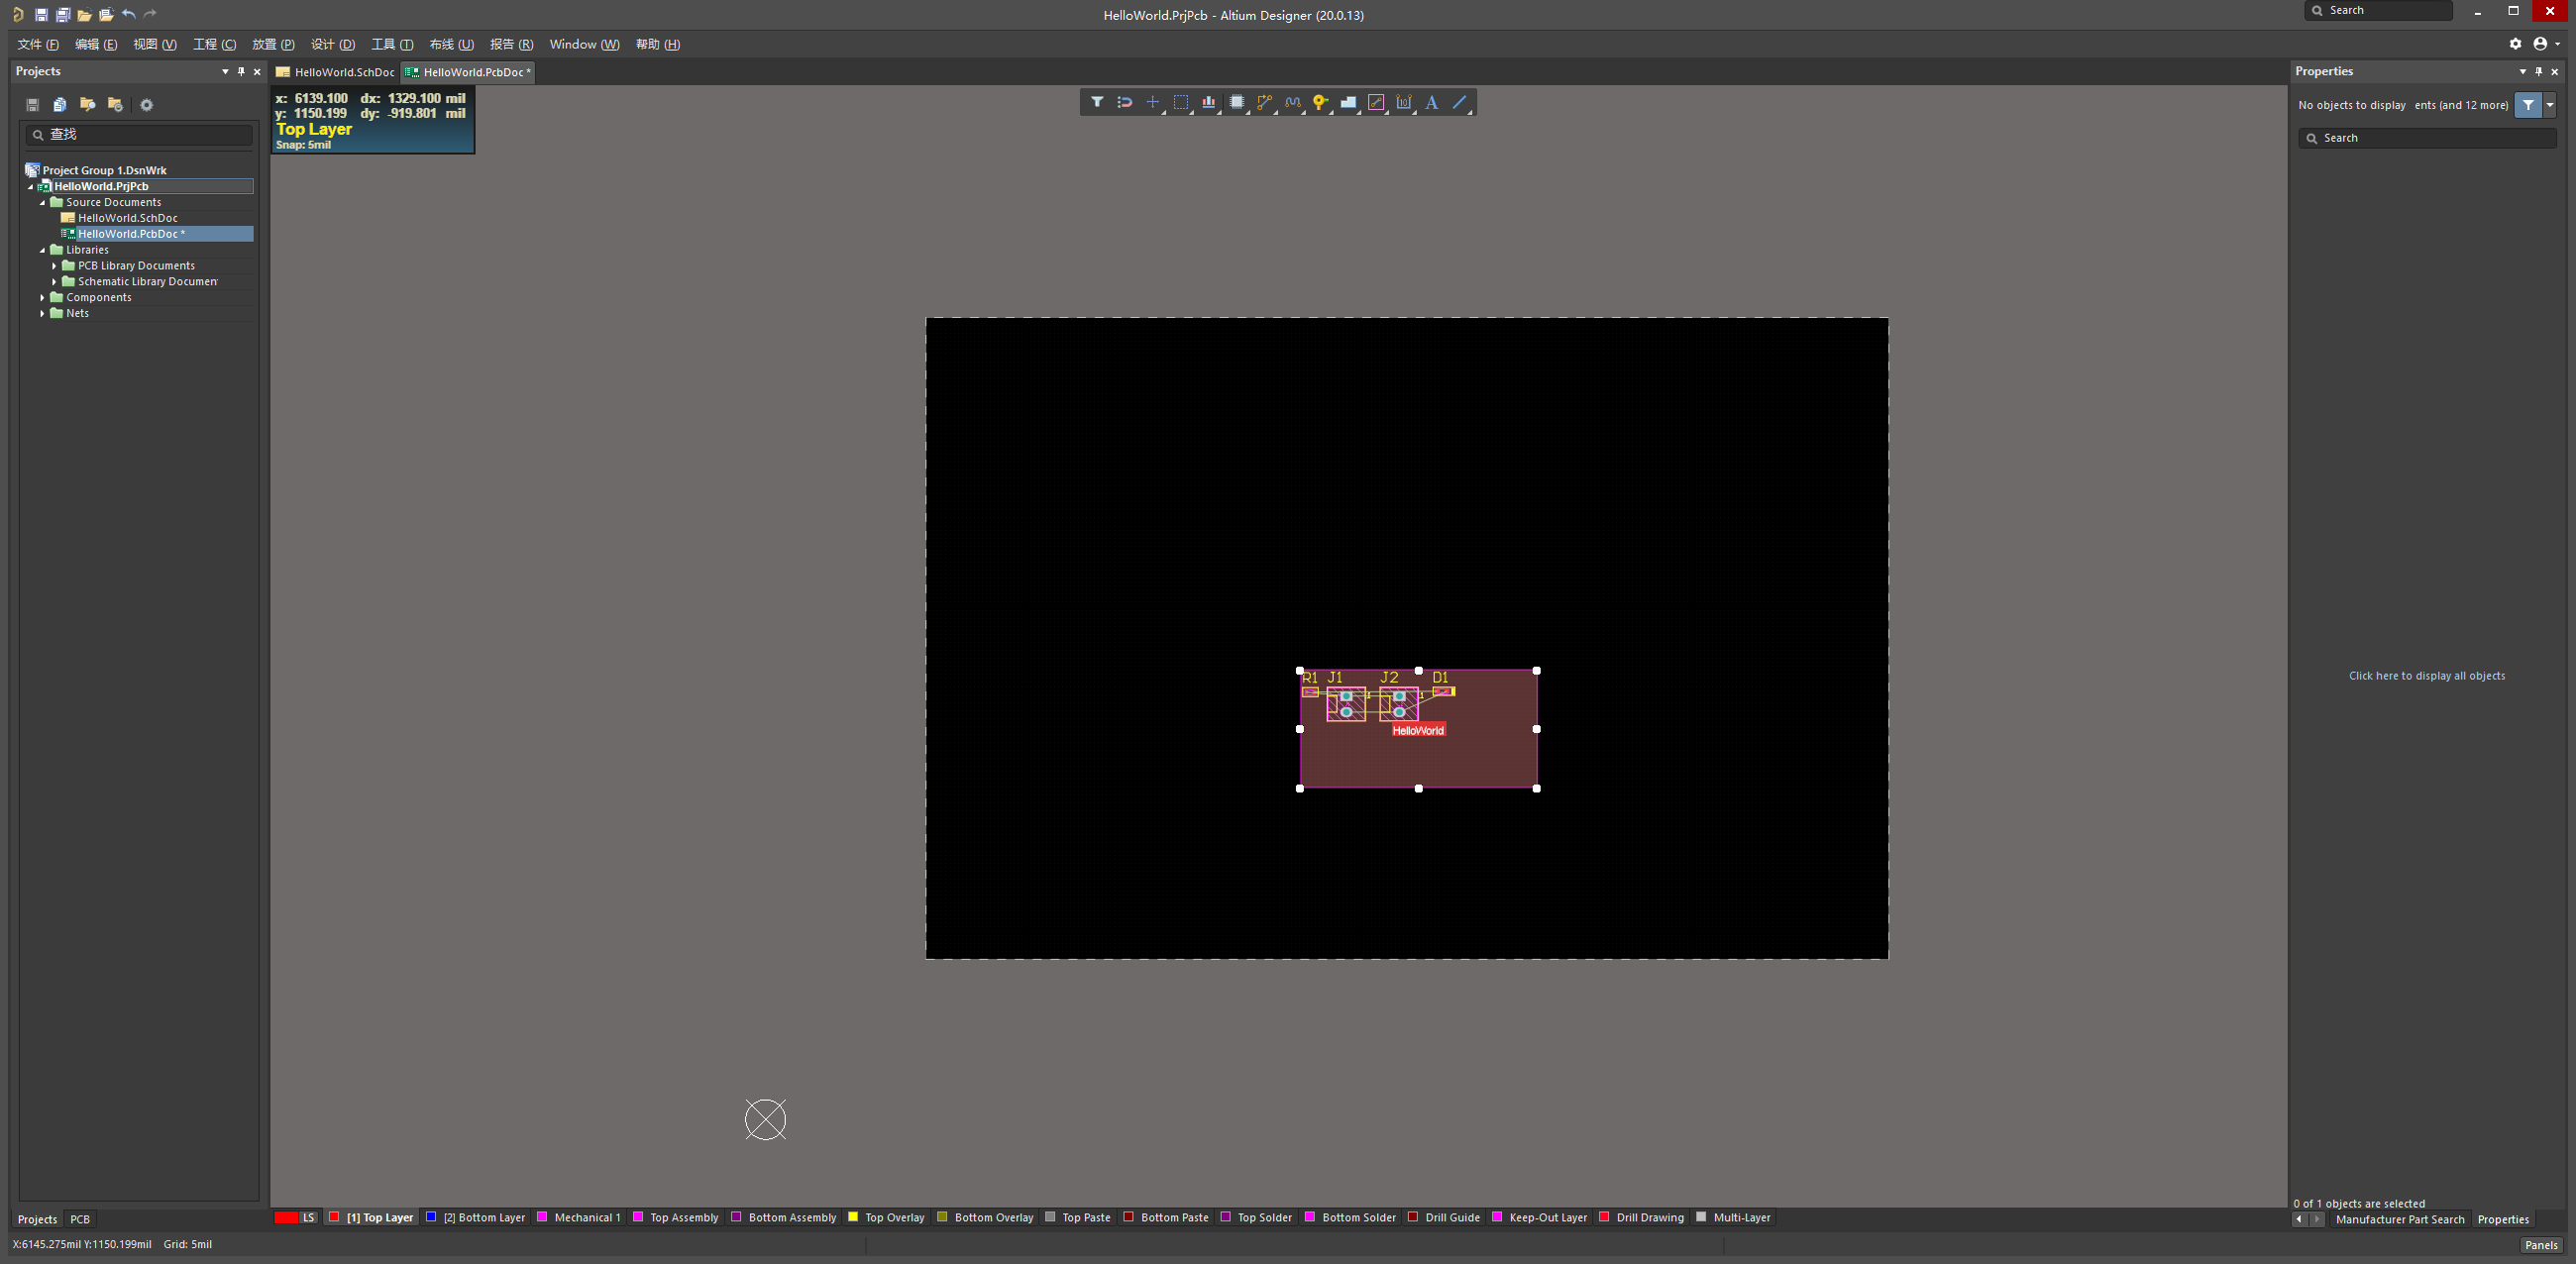The width and height of the screenshot is (2576, 1264).
Task: Expand the Components folder
Action: [43, 298]
